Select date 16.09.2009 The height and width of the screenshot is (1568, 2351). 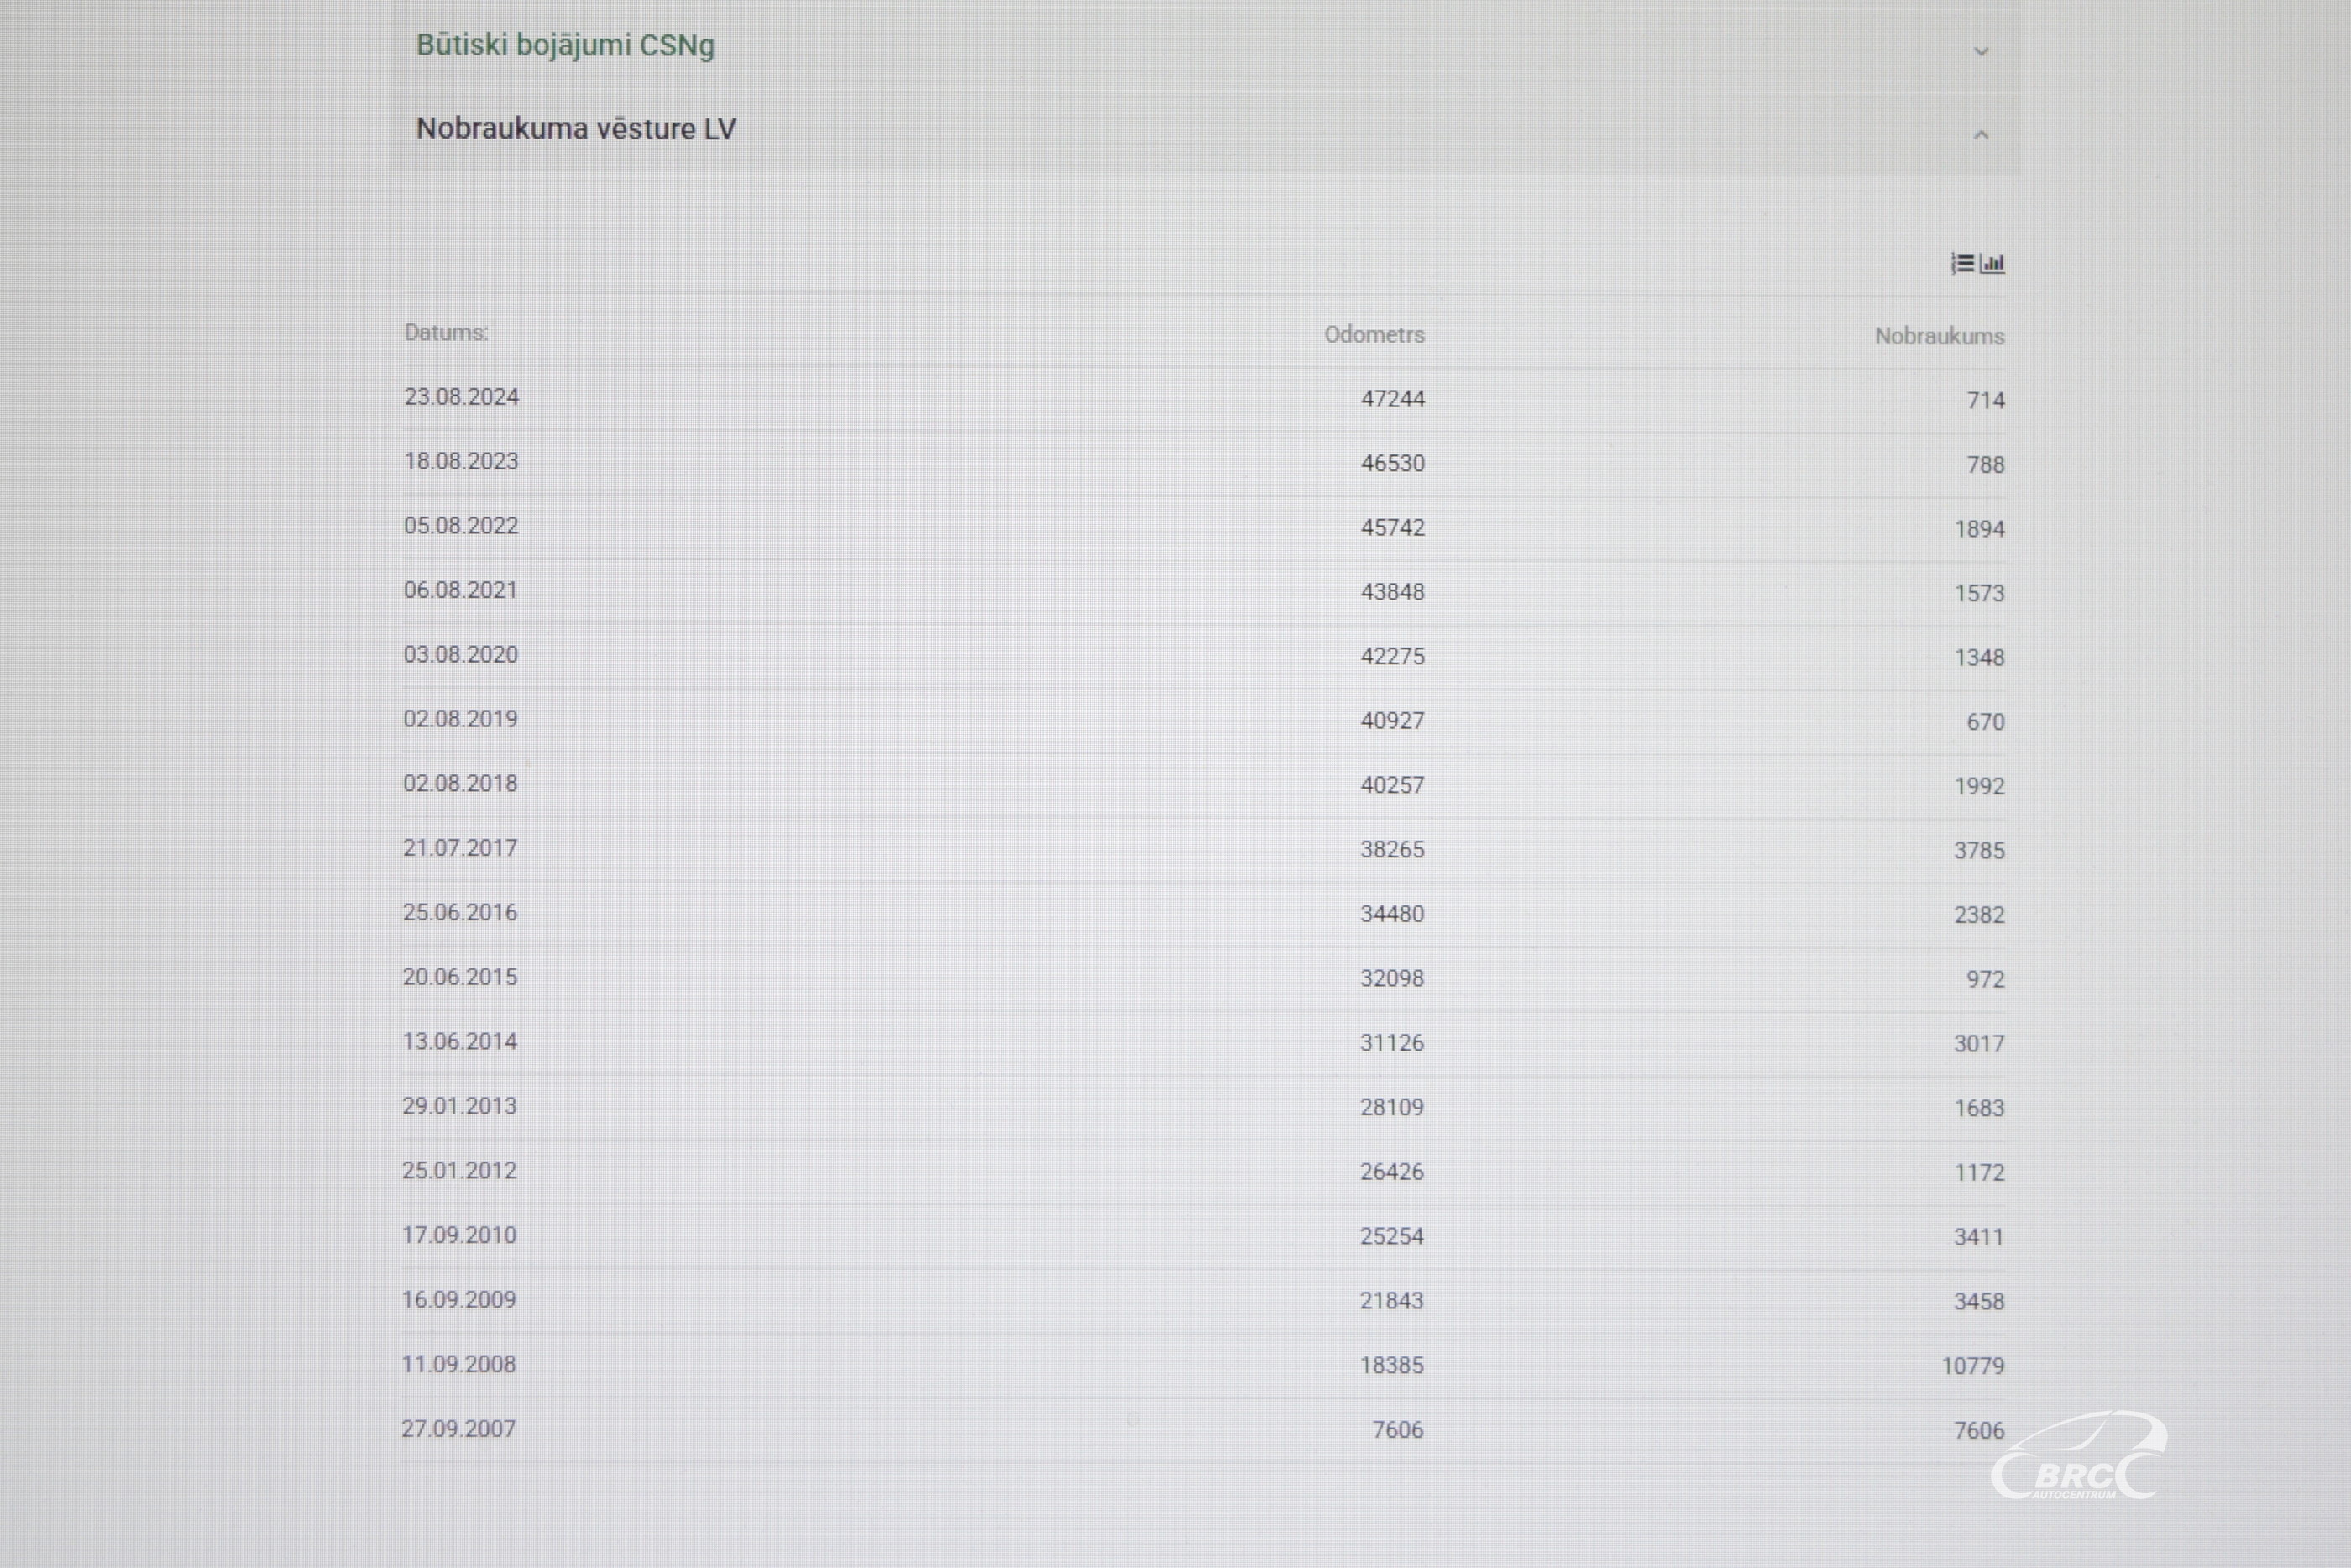pos(458,1299)
